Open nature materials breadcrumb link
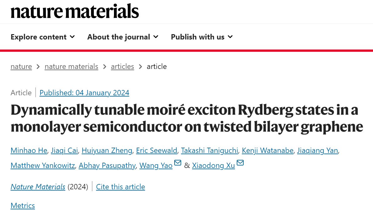The image size is (373, 215). click(71, 66)
